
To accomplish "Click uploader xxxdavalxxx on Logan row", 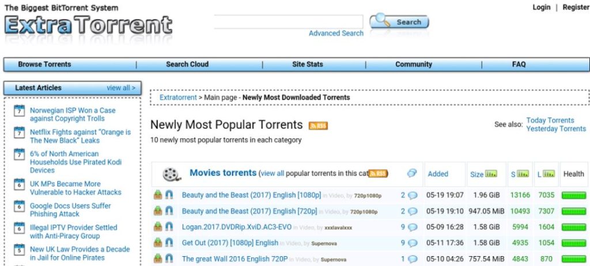I will click(x=338, y=228).
